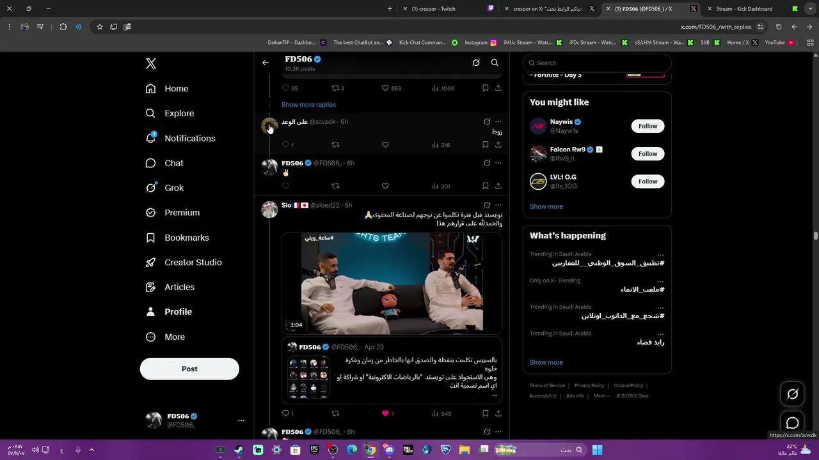The height and width of the screenshot is (460, 819).
Task: Repost FD506's 6h emoji post
Action: coord(335,186)
